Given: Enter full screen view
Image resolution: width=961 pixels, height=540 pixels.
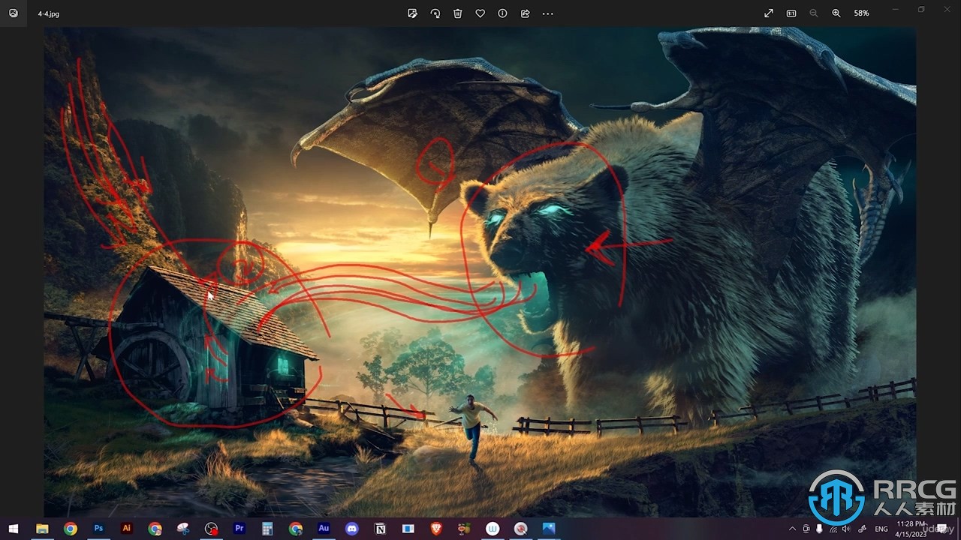Looking at the screenshot, I should click(769, 13).
